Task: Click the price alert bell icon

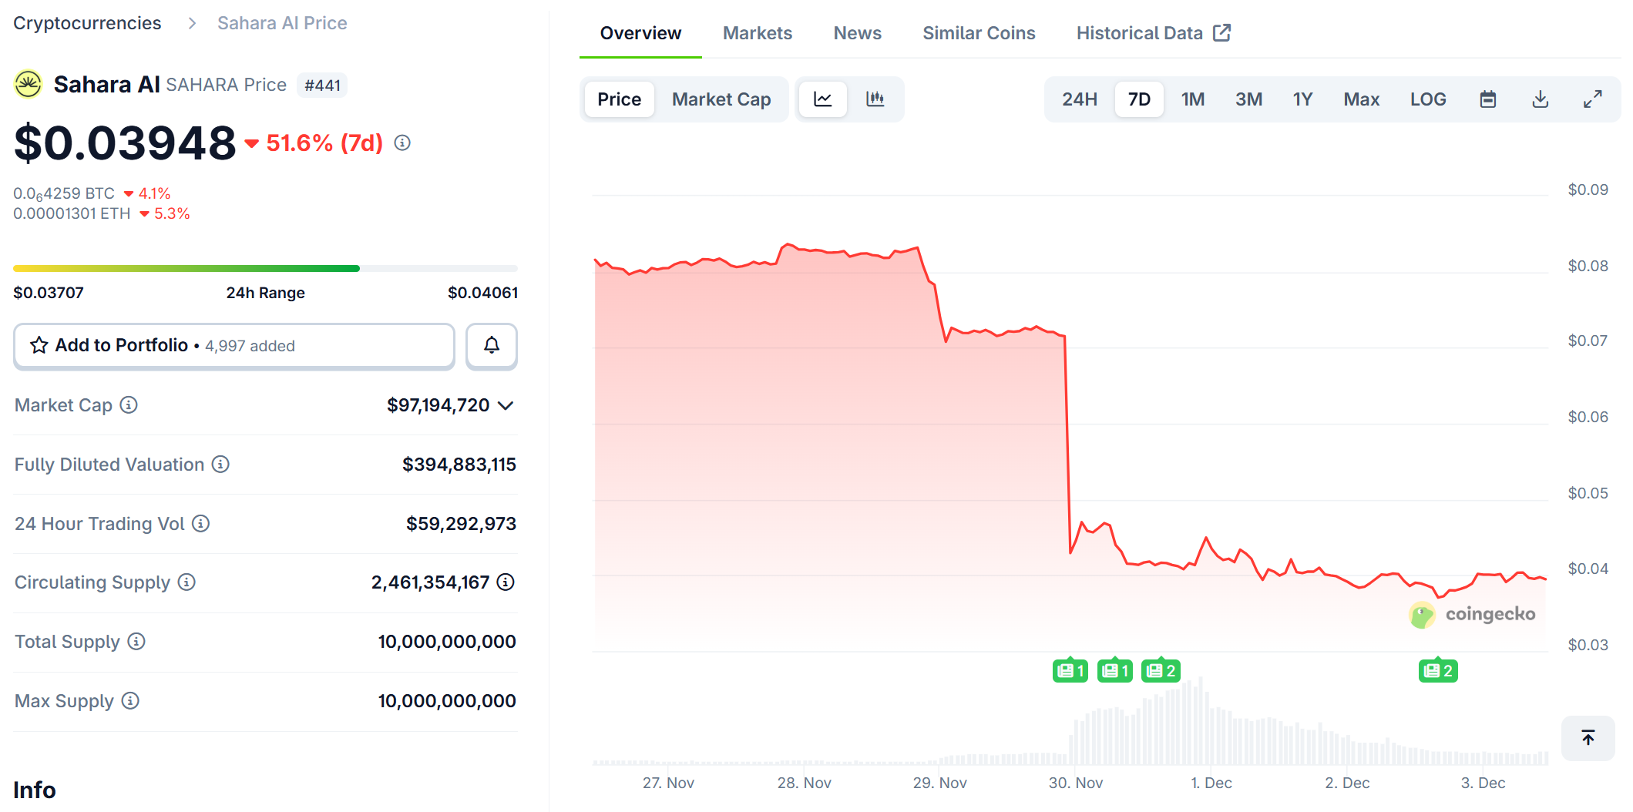Action: pos(491,346)
